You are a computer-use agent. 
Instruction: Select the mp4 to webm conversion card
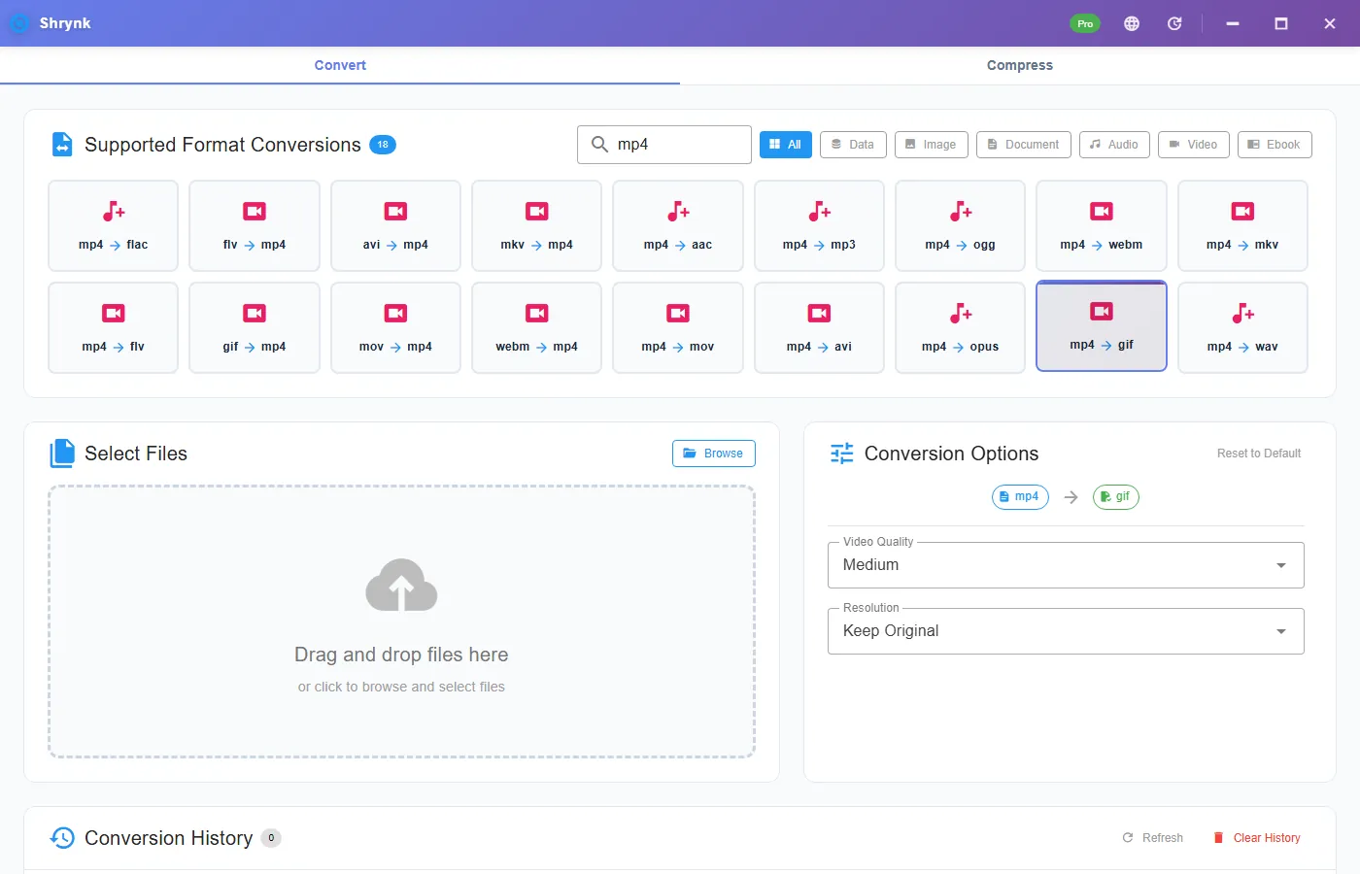[1102, 226]
